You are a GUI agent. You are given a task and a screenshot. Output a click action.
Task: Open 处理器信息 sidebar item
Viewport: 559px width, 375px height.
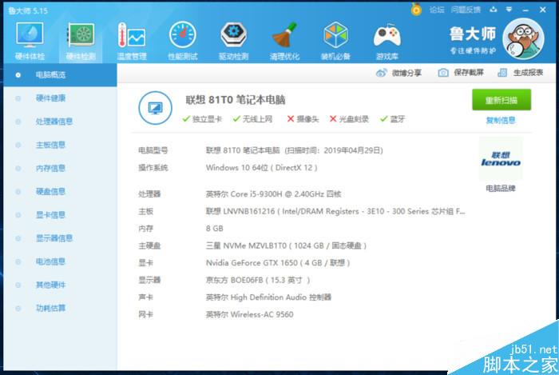[x=60, y=122]
